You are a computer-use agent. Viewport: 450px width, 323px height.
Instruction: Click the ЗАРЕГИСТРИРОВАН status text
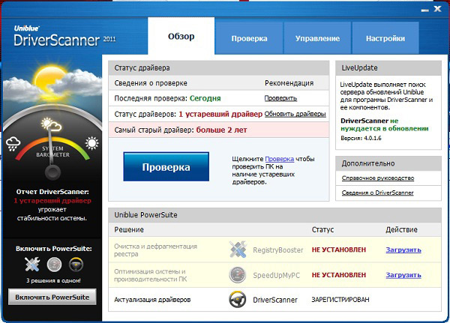[x=340, y=300]
